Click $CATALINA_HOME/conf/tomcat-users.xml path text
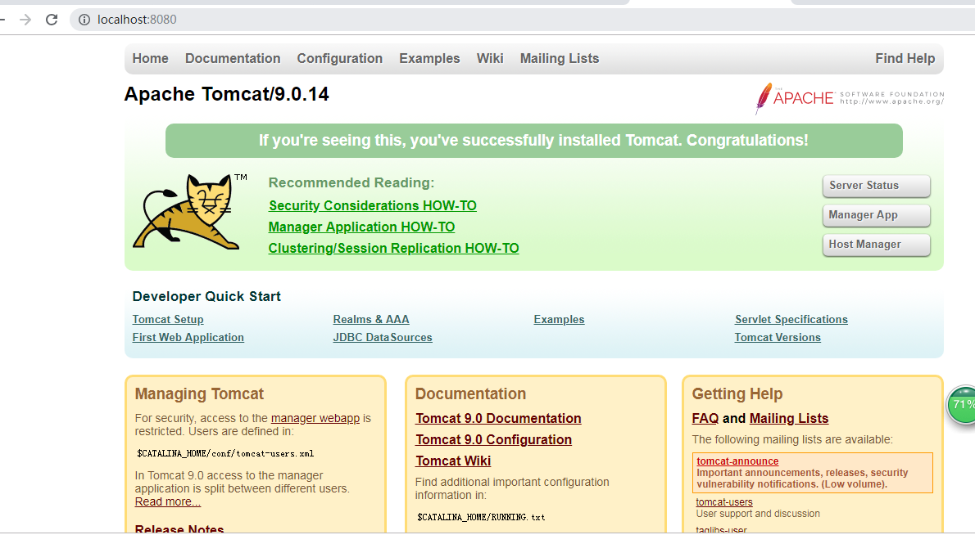975x535 pixels. [225, 454]
